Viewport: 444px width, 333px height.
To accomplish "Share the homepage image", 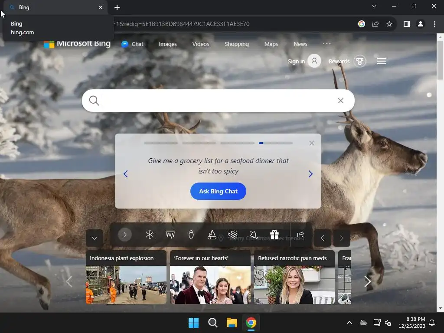I will (x=300, y=235).
